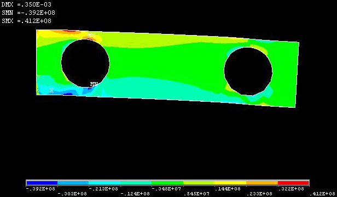Click the MX maximum stress marker
Screen dimensions: 337x197
(x=91, y=35)
